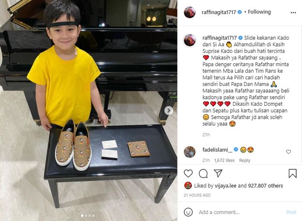Open the raffinagita1717 username in the header
Screen dimensions: 302x221
coord(219,12)
